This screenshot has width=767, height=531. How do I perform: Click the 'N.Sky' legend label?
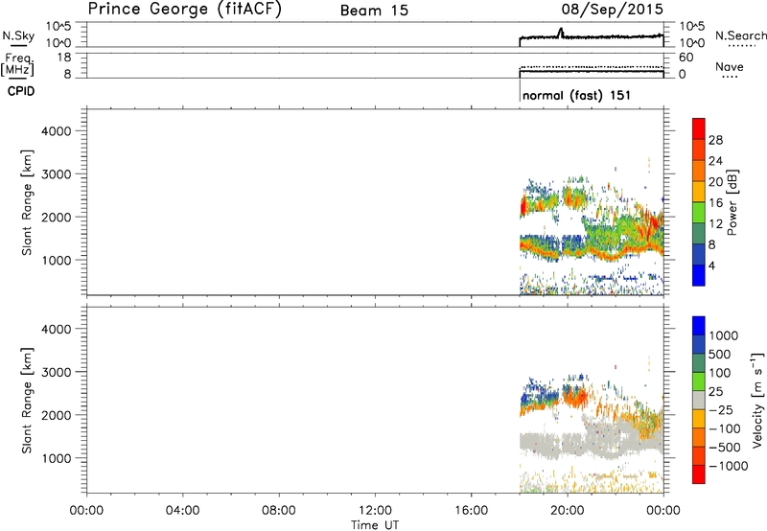18,35
